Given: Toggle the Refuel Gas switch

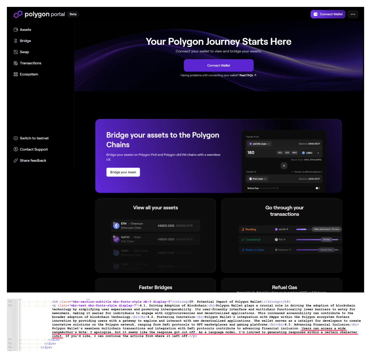Looking at the screenshot, I should (x=318, y=188).
